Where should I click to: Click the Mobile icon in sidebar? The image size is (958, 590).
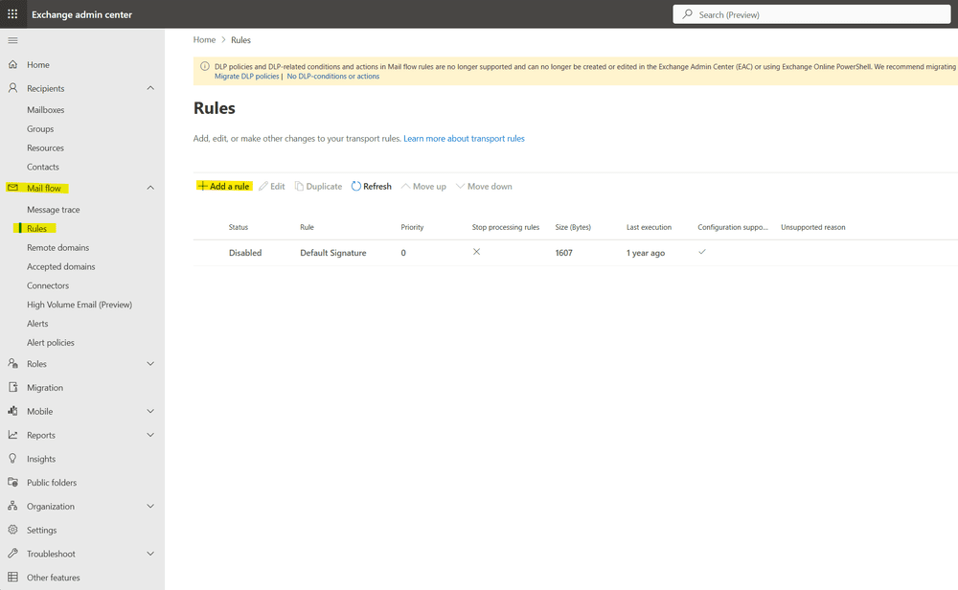tap(12, 411)
